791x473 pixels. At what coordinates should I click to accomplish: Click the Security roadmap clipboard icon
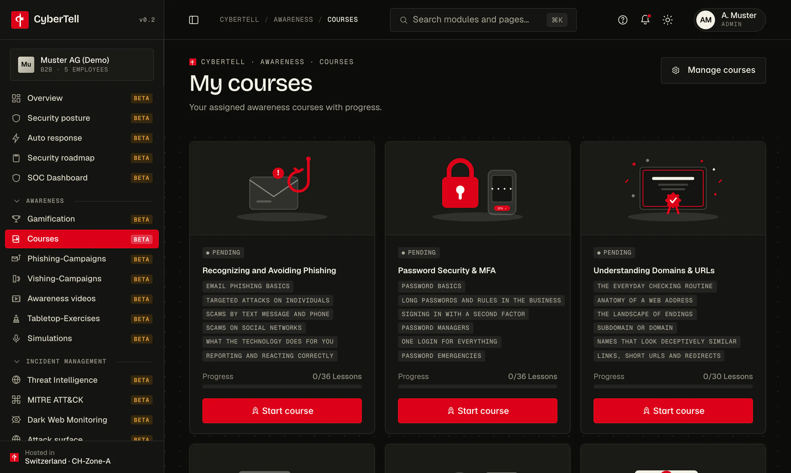pyautogui.click(x=16, y=158)
